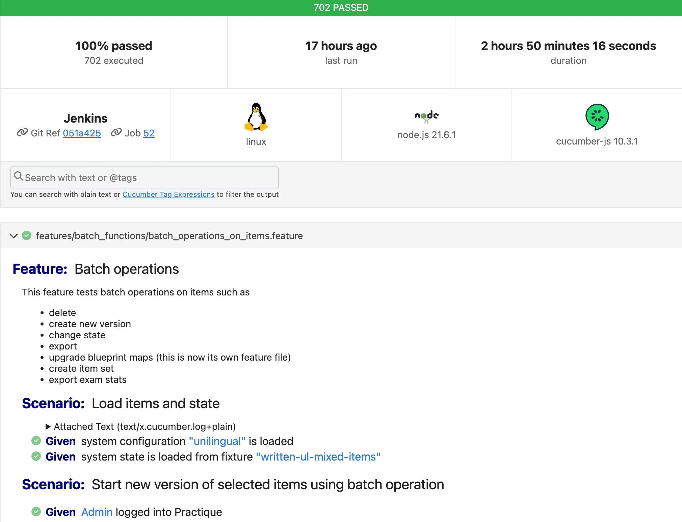Expand the Attached Text log entry
Viewport: 682px width, 522px height.
[x=49, y=426]
